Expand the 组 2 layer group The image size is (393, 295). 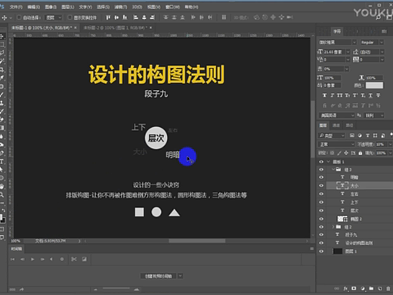pos(333,227)
